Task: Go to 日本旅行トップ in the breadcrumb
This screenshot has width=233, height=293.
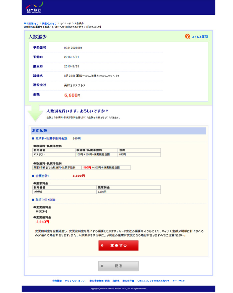Action: 31,24
